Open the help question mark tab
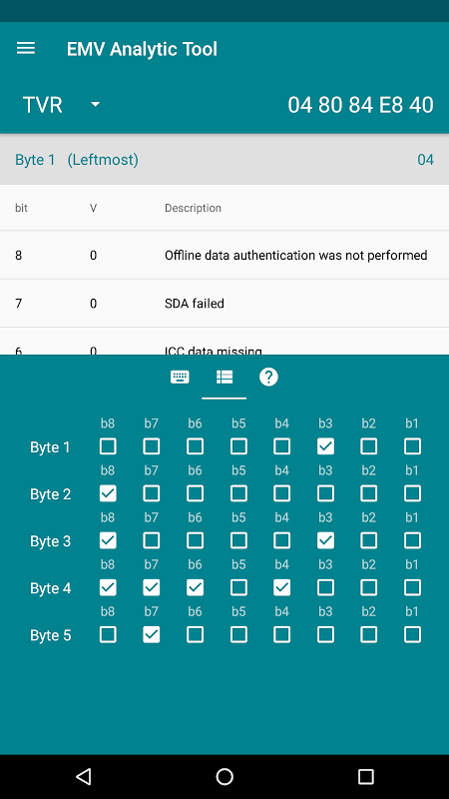 [268, 378]
